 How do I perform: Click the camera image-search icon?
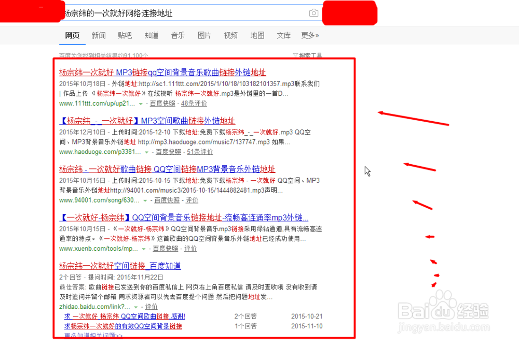click(x=313, y=13)
